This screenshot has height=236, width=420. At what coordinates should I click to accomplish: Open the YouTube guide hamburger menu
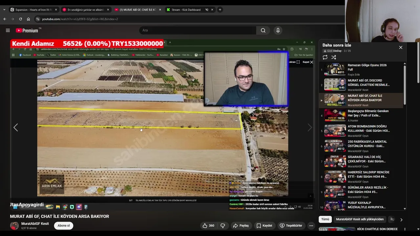(x=8, y=30)
